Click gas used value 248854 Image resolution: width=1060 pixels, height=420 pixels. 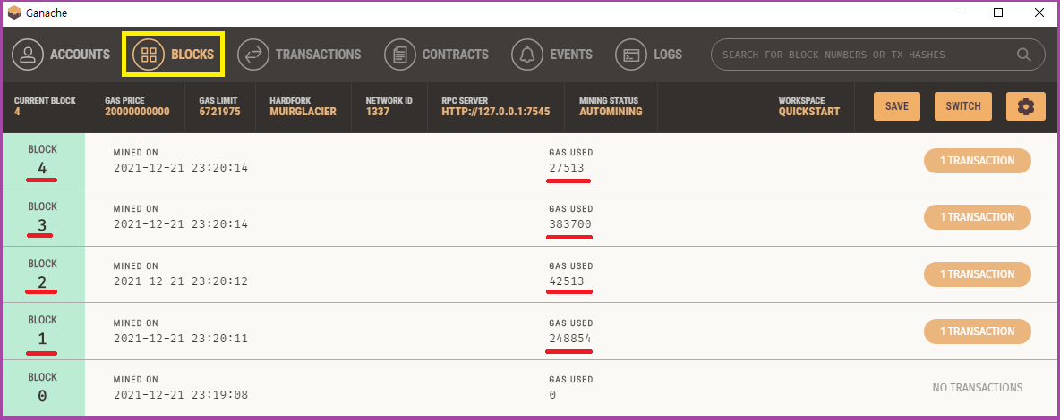pos(570,339)
